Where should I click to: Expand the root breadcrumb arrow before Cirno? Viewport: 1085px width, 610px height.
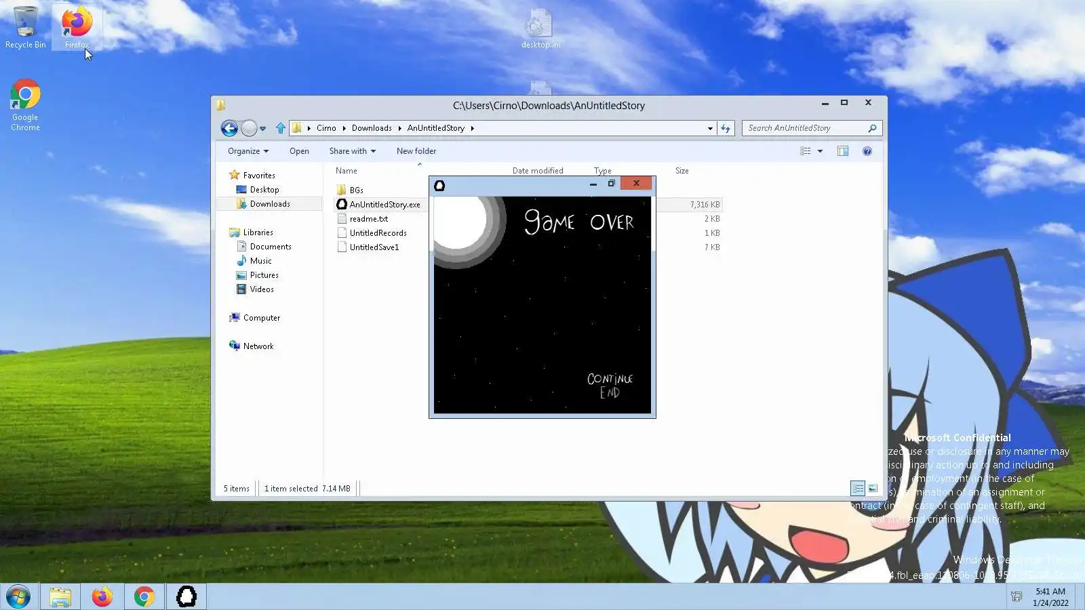(309, 128)
